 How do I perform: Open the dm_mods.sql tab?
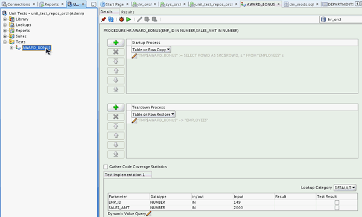click(x=301, y=4)
